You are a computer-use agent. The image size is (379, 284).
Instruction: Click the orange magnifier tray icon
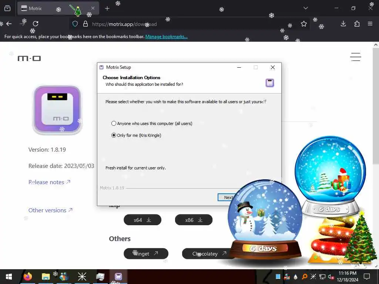pyautogui.click(x=305, y=277)
